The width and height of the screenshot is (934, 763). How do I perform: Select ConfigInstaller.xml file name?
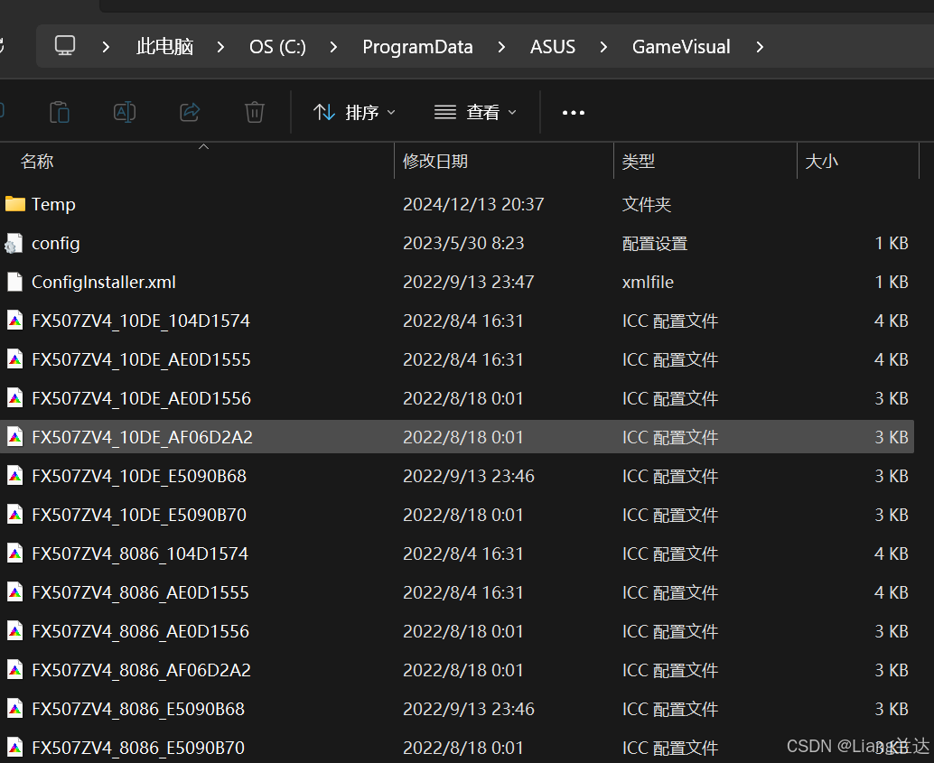point(104,282)
